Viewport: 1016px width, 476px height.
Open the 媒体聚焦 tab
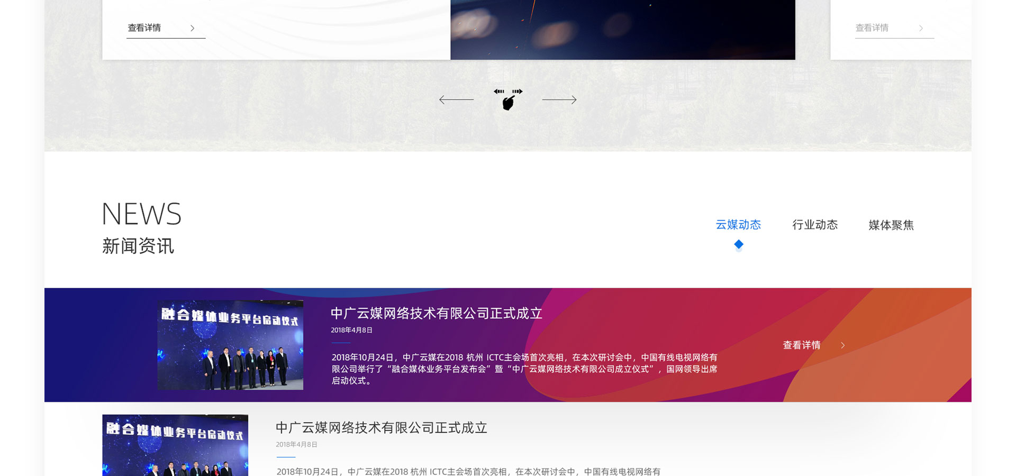click(891, 225)
